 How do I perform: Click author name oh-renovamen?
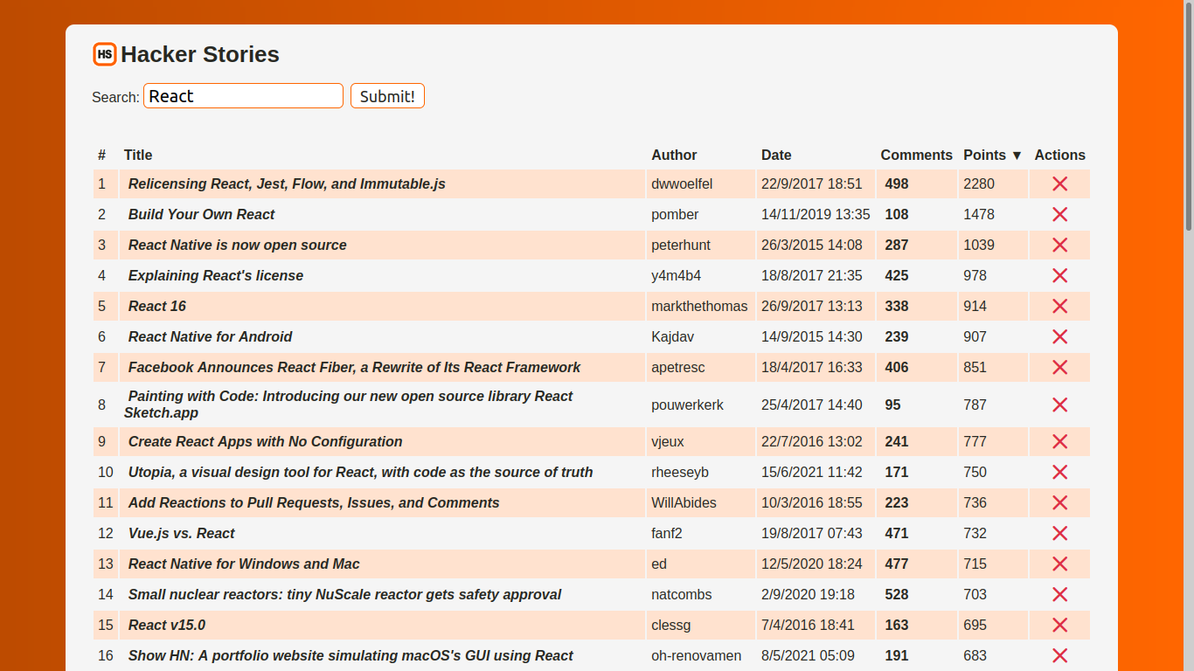696,655
